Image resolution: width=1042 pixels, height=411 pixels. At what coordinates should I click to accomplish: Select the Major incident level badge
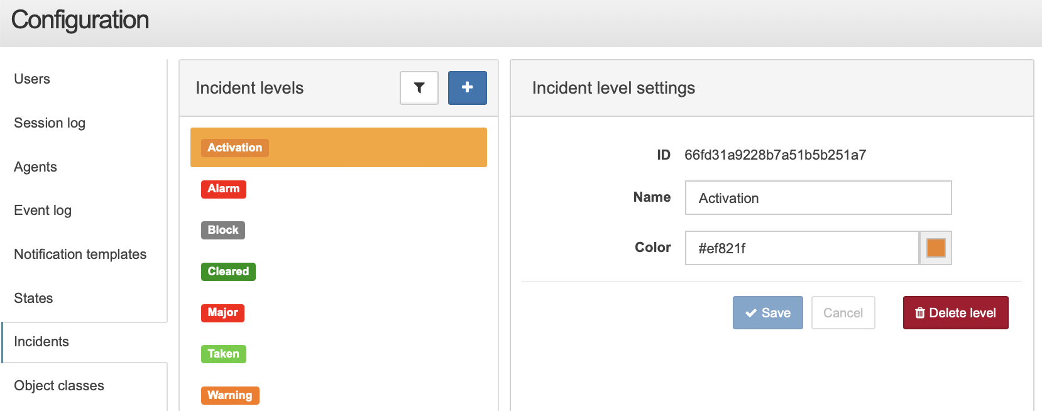(222, 312)
